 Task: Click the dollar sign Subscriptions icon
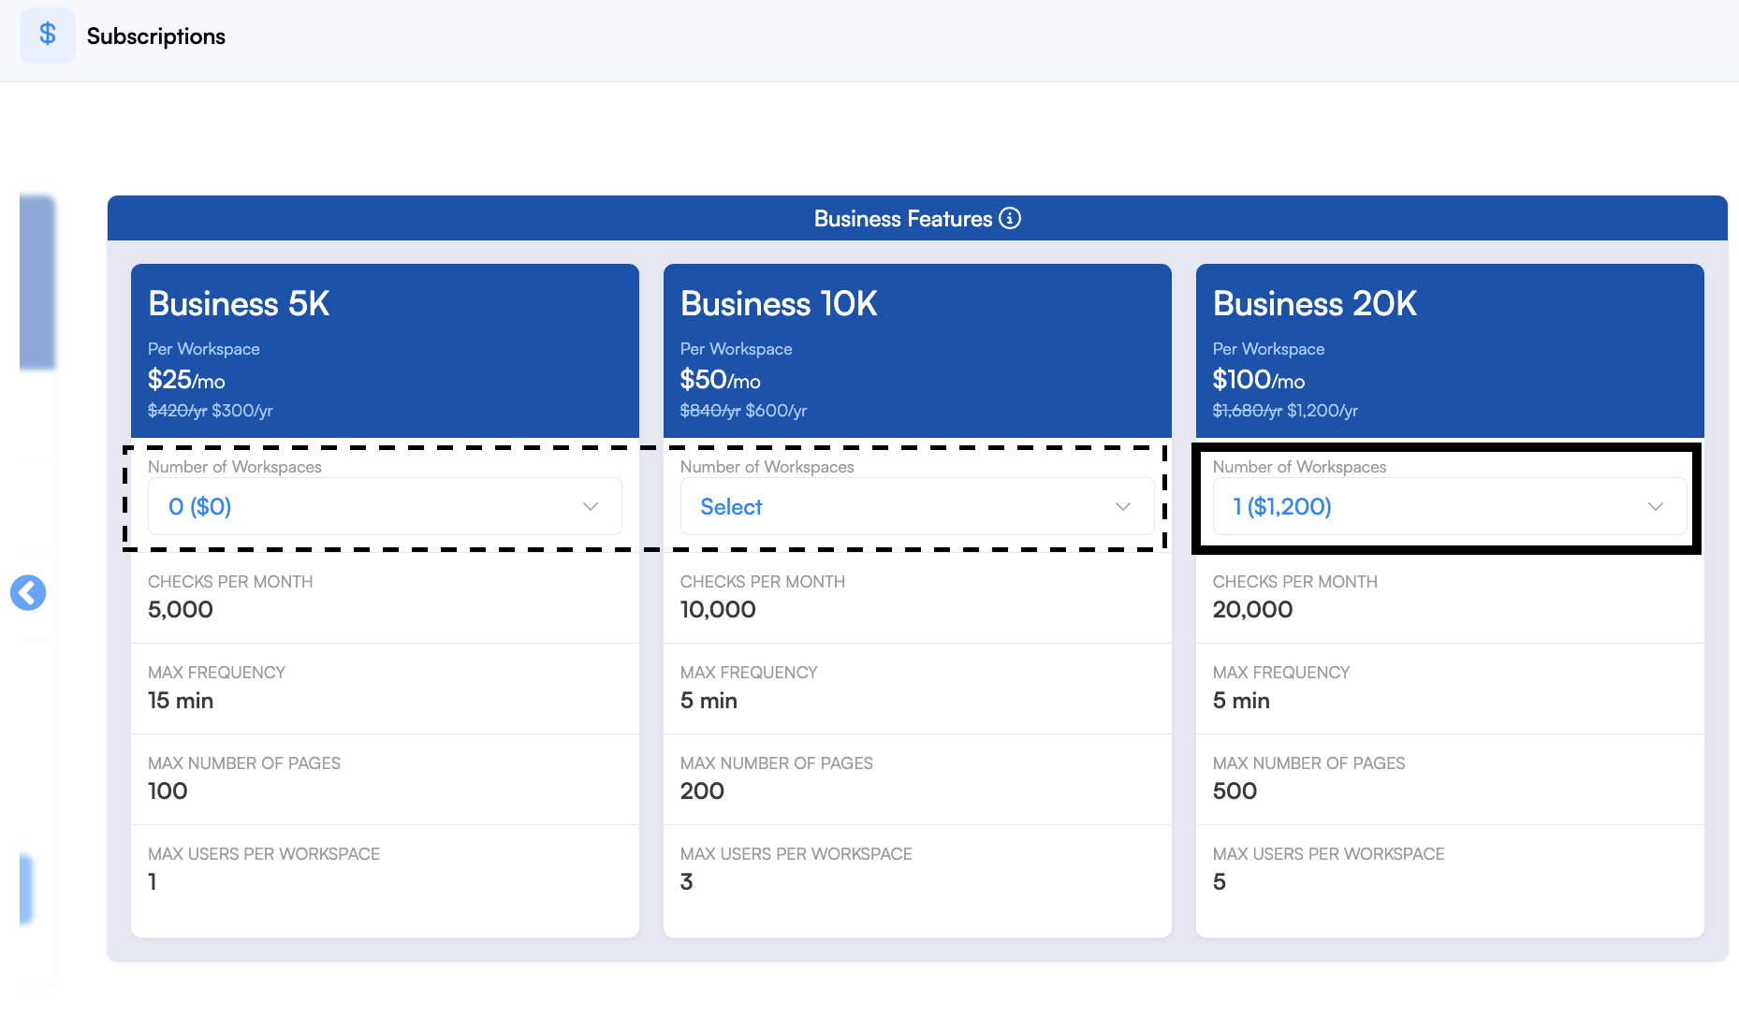[48, 36]
